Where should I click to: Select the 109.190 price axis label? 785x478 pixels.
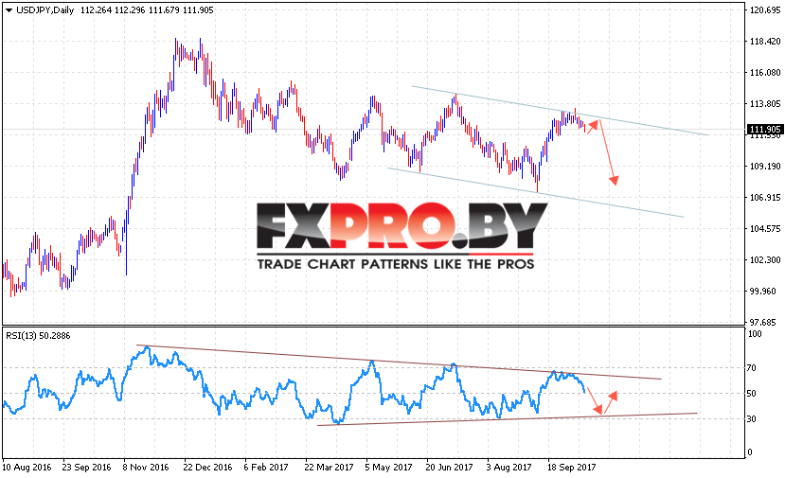click(x=765, y=167)
